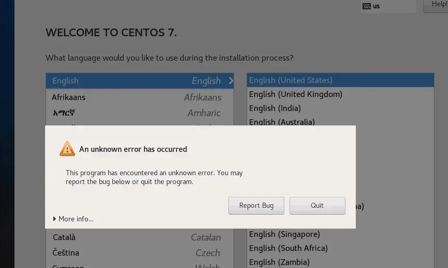Viewport: 448px width, 268px height.
Task: Click the 'us' keyboard layout label
Action: 377,6
